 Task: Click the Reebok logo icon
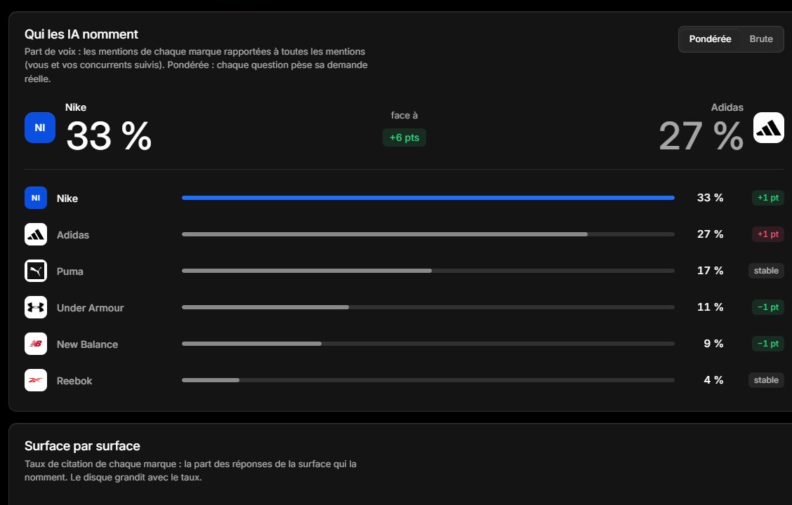click(x=36, y=380)
